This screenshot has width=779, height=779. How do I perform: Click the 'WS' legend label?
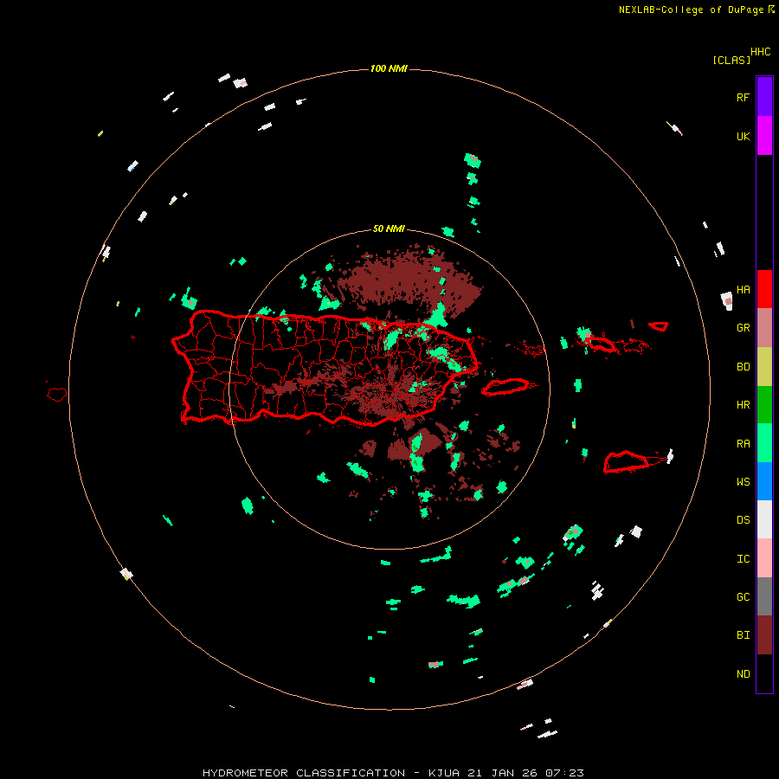point(743,482)
